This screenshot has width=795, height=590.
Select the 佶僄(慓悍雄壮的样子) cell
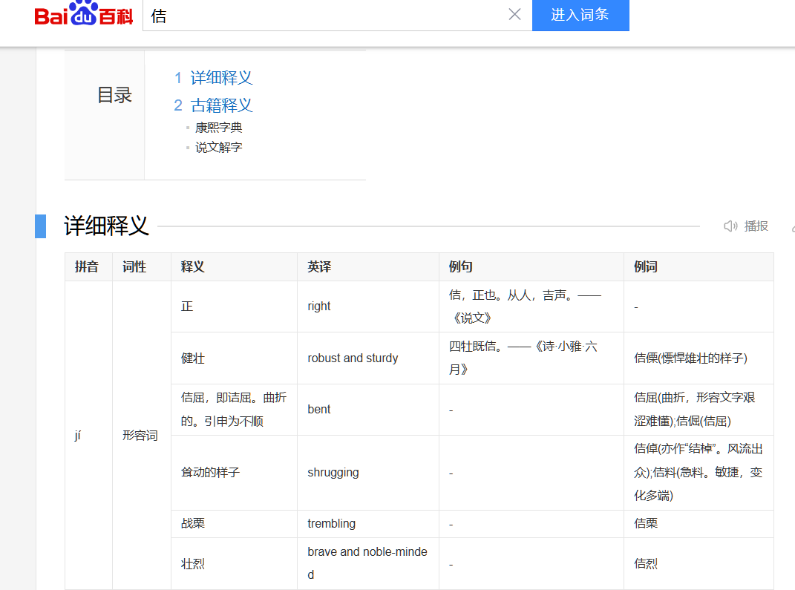[x=699, y=358]
